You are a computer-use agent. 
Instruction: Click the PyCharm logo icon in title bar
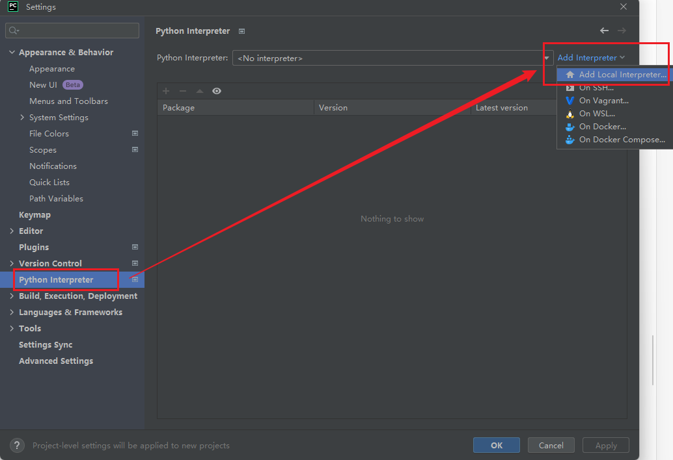click(x=13, y=6)
